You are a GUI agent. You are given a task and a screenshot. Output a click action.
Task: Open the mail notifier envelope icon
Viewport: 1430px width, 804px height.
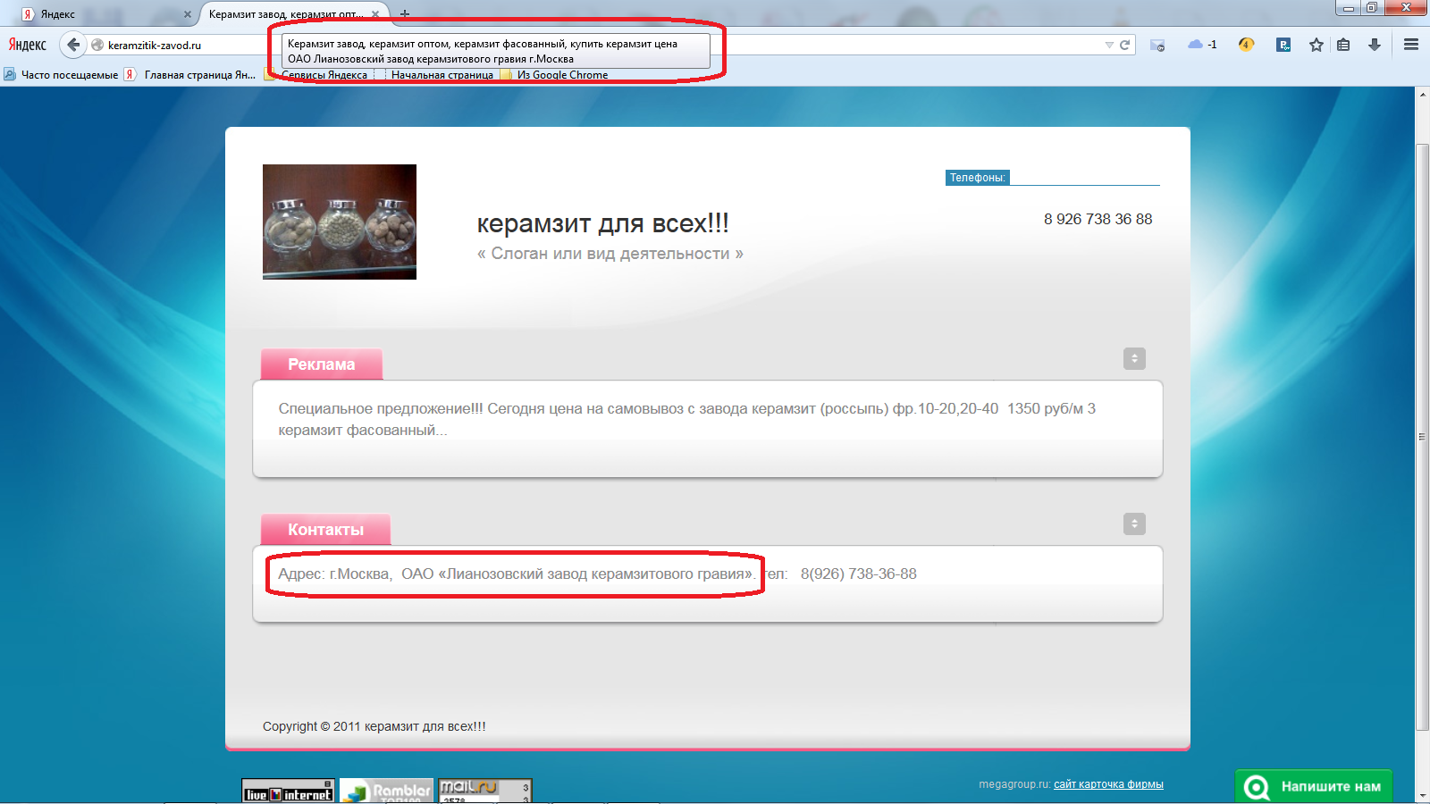coord(1157,45)
